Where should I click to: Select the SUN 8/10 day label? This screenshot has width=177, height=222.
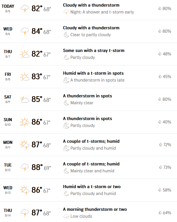click(8, 122)
